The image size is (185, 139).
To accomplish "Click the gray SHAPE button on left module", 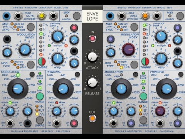I will (x=40, y=120).
